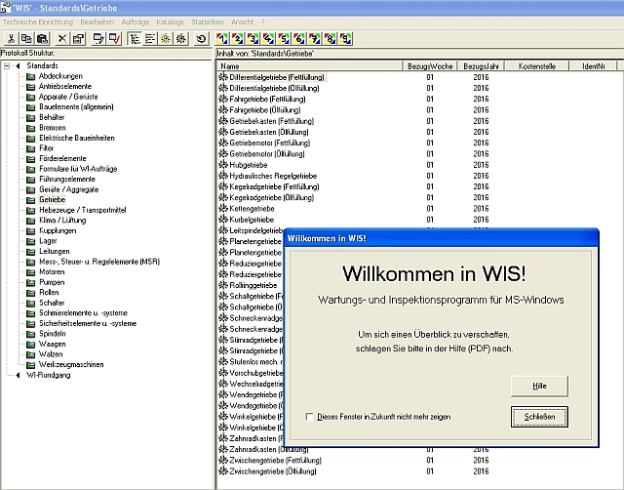The image size is (624, 490).
Task: Click the colored number 9 toolbar icon
Action: click(x=346, y=39)
